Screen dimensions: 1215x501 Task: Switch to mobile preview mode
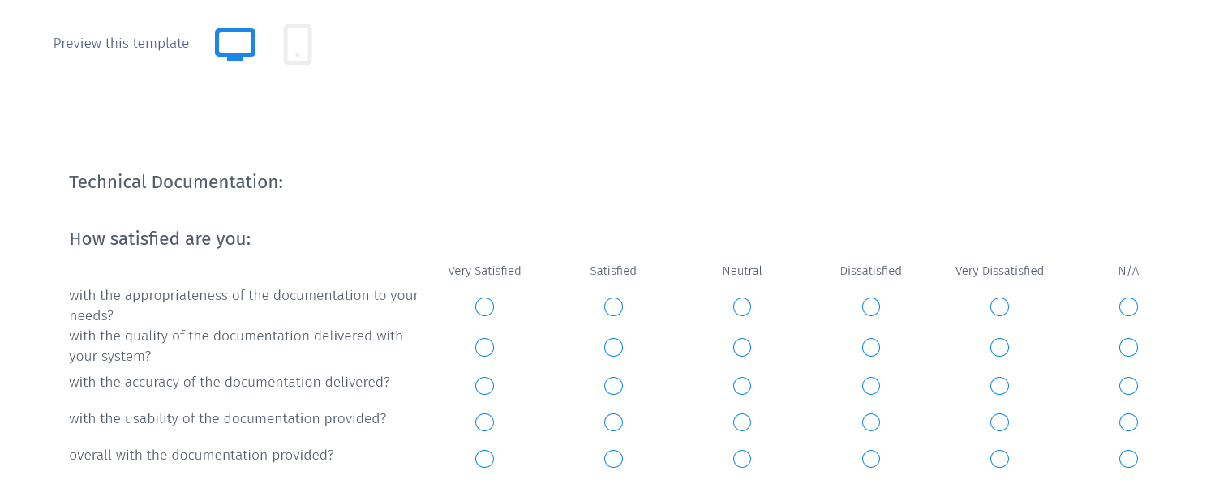pyautogui.click(x=297, y=44)
